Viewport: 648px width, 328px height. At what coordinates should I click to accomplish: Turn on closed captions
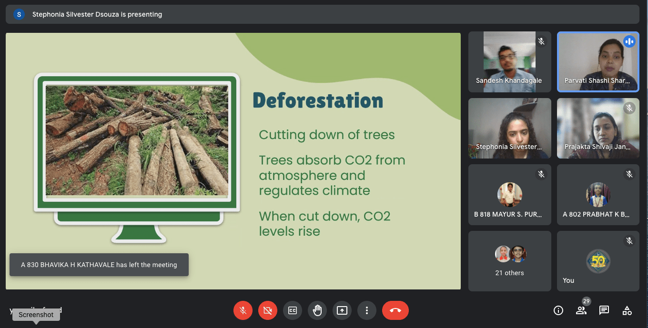pos(293,310)
